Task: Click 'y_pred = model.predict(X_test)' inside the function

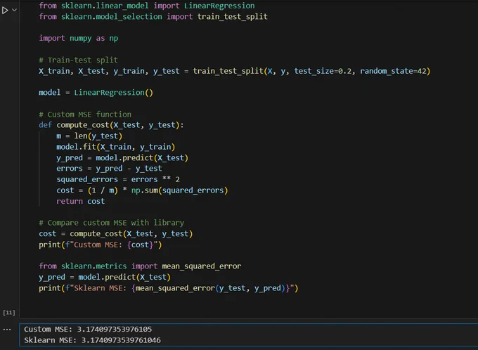Action: pyautogui.click(x=122, y=158)
